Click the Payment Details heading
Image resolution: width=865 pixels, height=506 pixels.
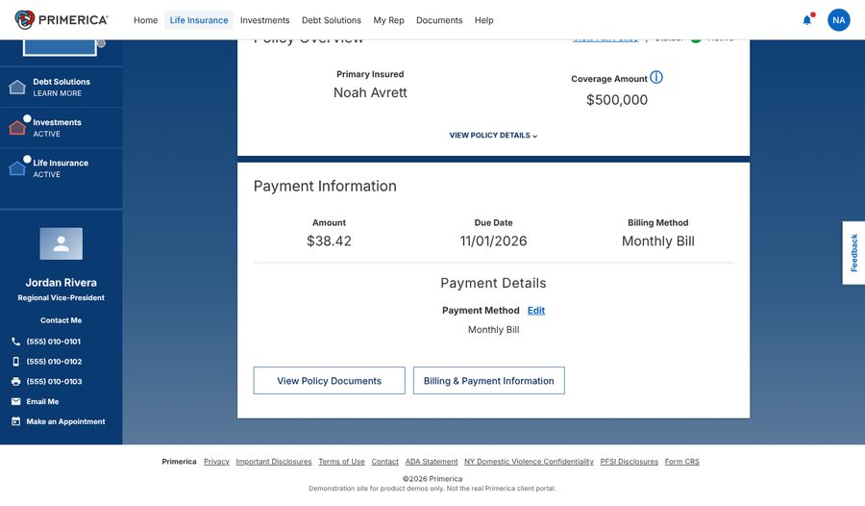(493, 283)
